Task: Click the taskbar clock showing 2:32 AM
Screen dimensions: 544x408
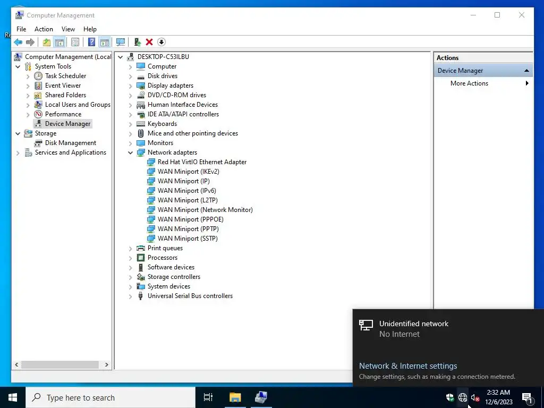Action: click(498, 397)
